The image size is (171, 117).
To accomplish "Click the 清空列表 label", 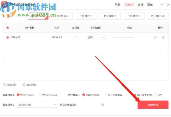I will [31, 85].
